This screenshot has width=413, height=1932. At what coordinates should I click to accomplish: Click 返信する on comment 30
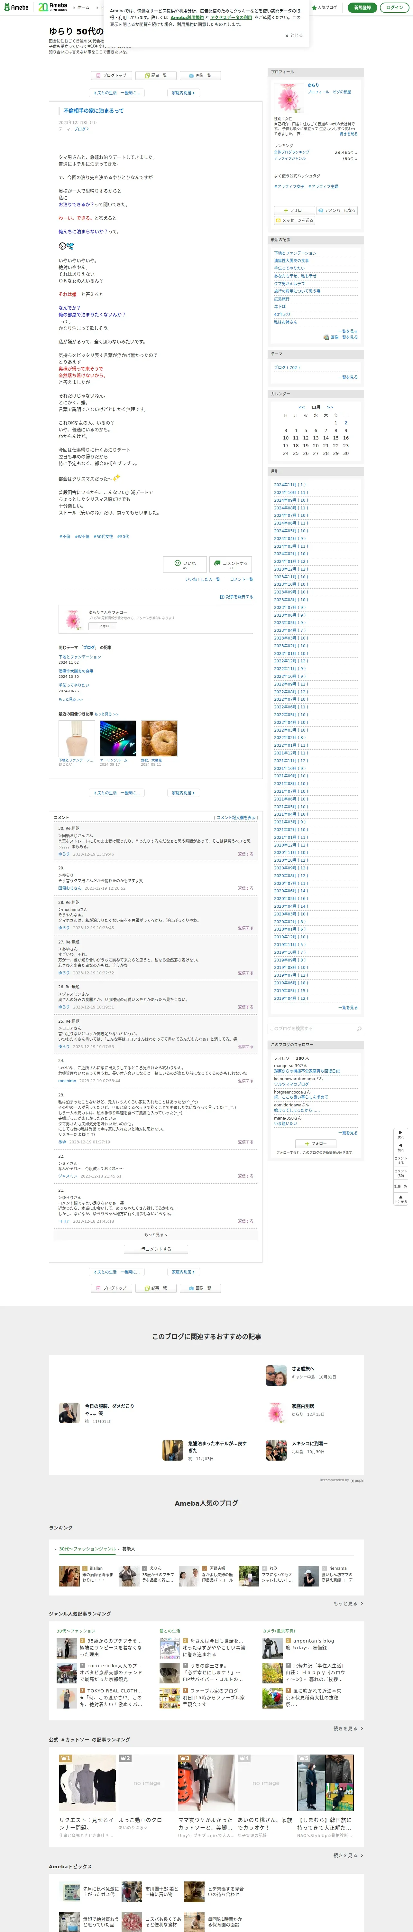[x=246, y=854]
